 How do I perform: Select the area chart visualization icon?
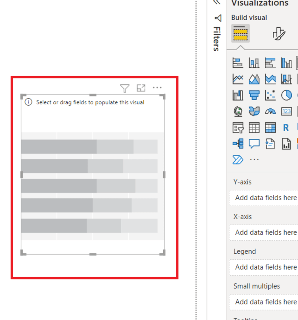point(254,79)
